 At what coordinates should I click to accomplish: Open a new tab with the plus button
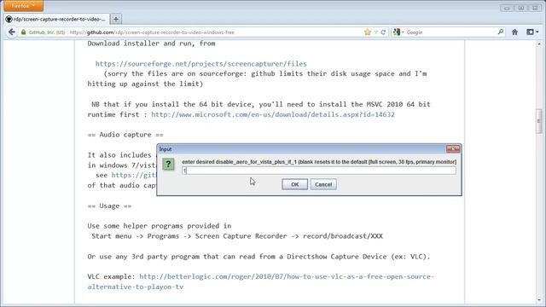[x=116, y=19]
